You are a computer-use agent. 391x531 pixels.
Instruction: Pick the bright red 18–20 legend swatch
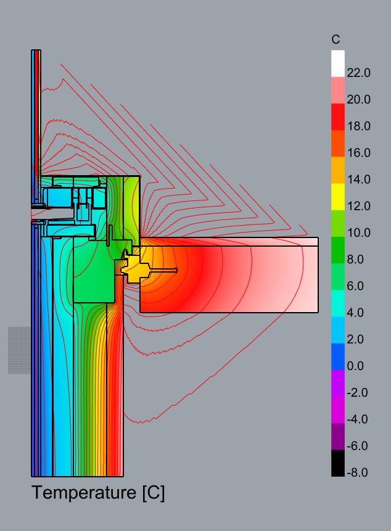click(338, 116)
